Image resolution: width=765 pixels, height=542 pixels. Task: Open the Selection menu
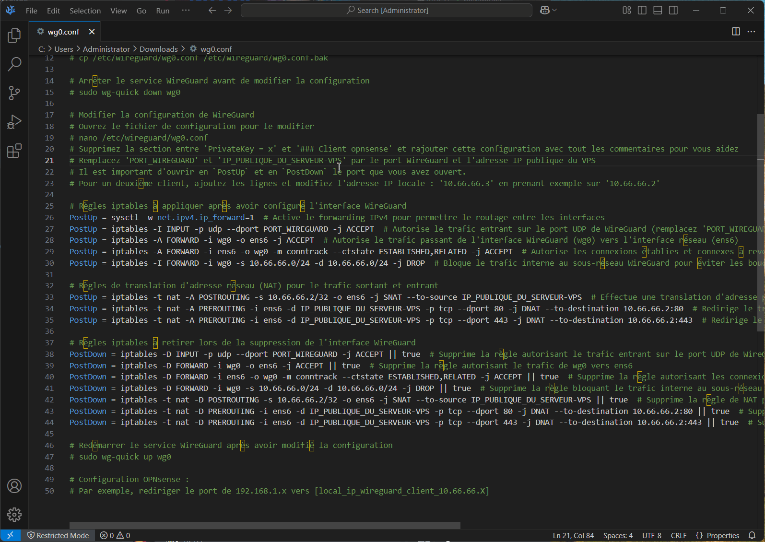click(85, 11)
